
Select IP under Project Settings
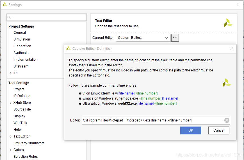point(15,73)
